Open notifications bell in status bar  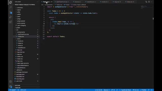point(152,90)
